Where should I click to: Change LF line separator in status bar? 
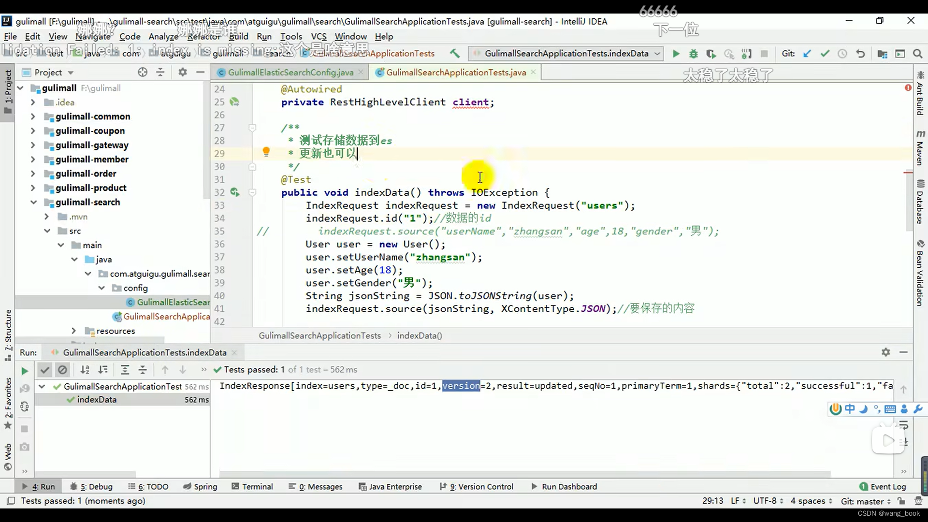pyautogui.click(x=738, y=501)
